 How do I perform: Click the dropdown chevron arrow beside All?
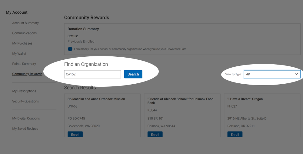coord(296,74)
